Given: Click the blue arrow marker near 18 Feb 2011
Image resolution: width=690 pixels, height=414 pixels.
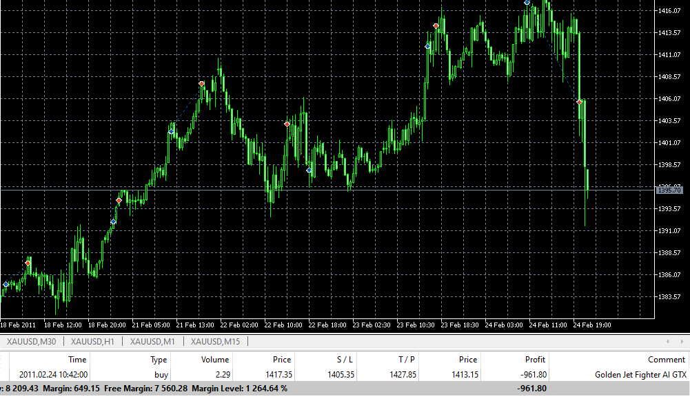Looking at the screenshot, I should (6, 284).
